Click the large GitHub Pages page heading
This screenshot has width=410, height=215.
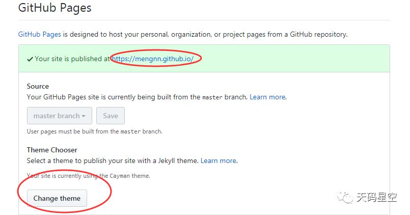[x=54, y=8]
